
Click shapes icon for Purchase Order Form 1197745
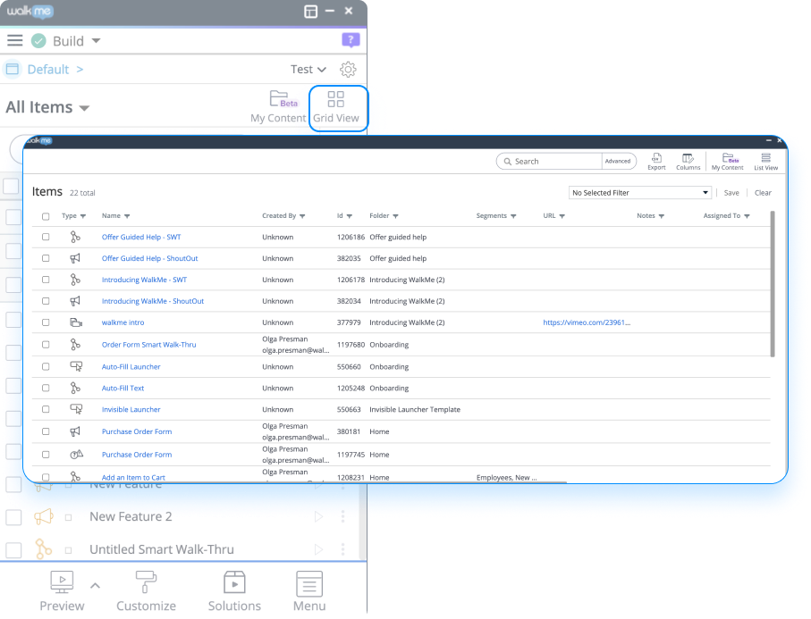(x=77, y=454)
